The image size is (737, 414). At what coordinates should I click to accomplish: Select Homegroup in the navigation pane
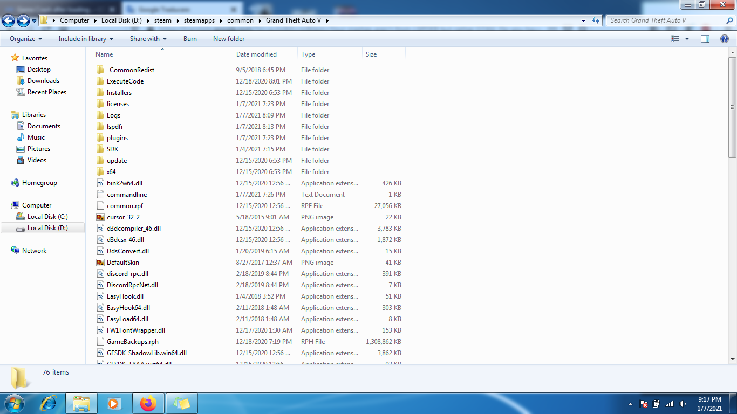pos(39,183)
